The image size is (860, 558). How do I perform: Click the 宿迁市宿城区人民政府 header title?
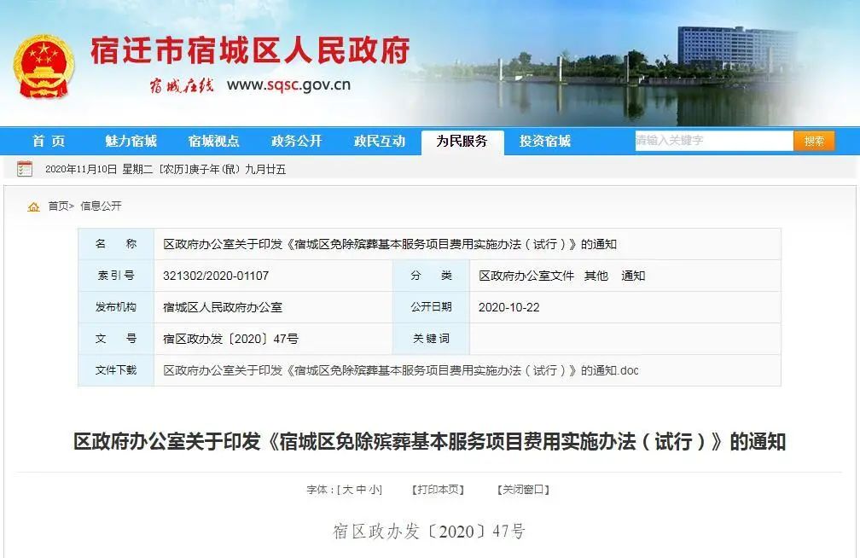(x=250, y=50)
